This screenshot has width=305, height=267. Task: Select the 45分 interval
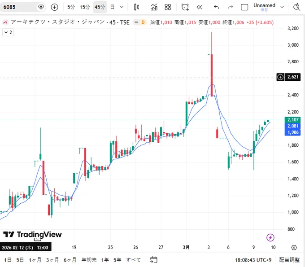click(100, 7)
